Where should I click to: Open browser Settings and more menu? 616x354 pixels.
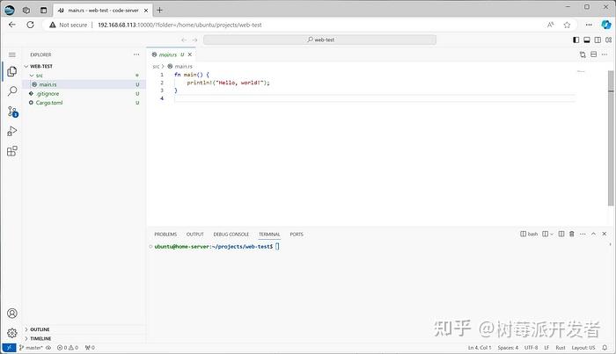(589, 25)
